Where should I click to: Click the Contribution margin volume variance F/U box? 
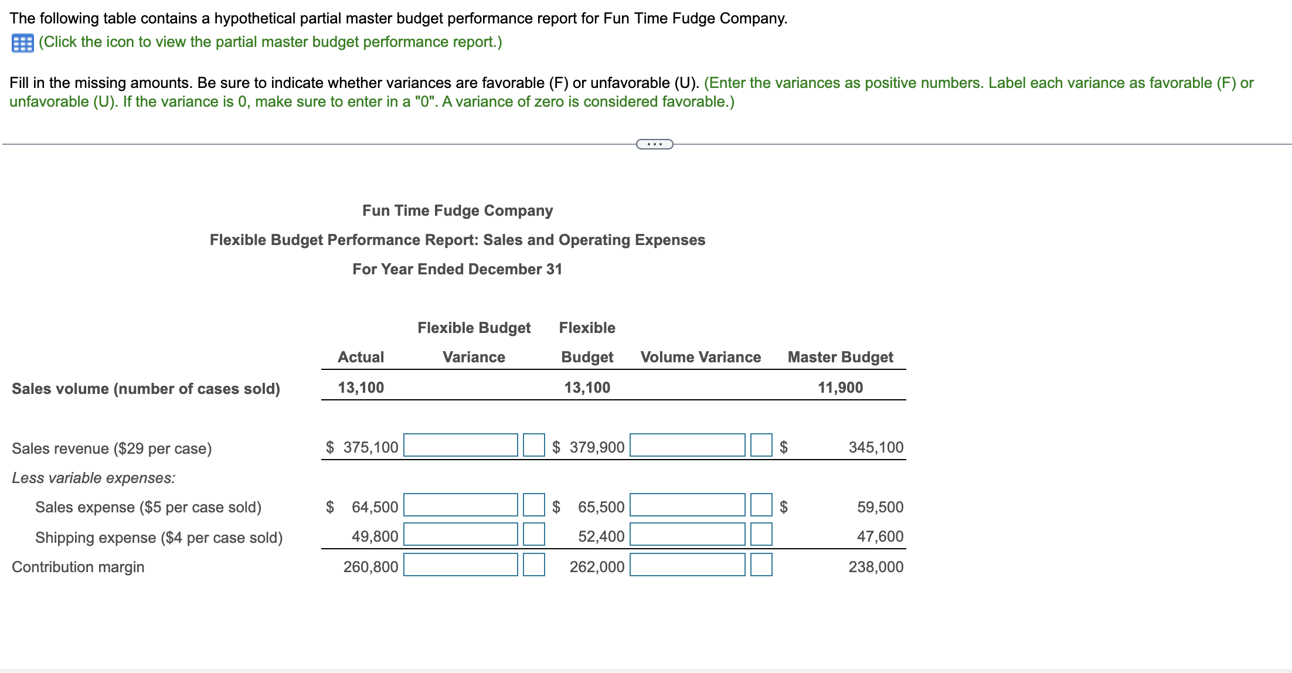(x=760, y=565)
